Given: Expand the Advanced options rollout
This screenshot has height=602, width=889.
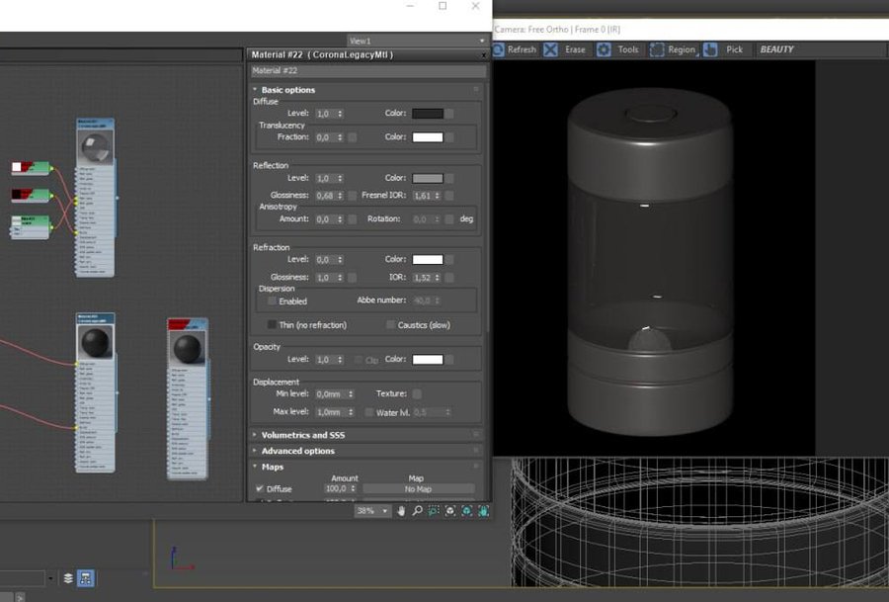Looking at the screenshot, I should (297, 451).
